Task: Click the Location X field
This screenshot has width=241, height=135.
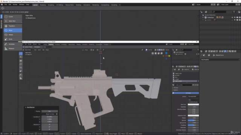Action: pos(50,117)
